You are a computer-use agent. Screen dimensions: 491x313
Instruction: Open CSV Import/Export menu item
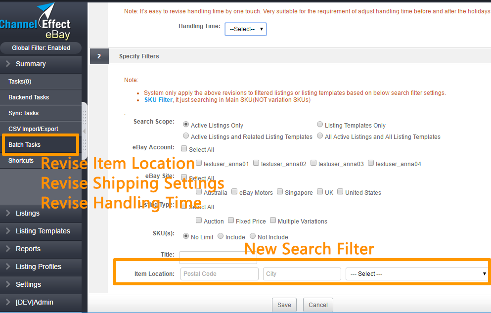tap(41, 129)
